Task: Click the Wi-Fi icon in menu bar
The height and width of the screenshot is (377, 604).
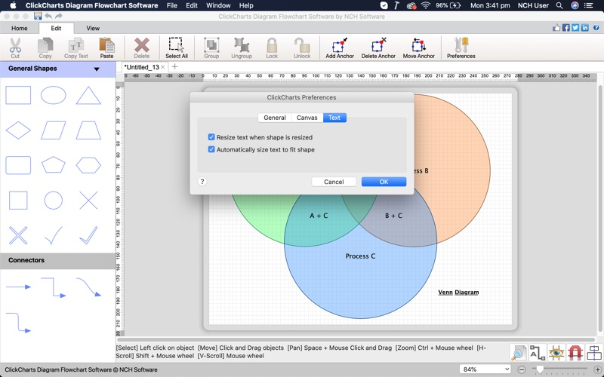Action: [426, 5]
